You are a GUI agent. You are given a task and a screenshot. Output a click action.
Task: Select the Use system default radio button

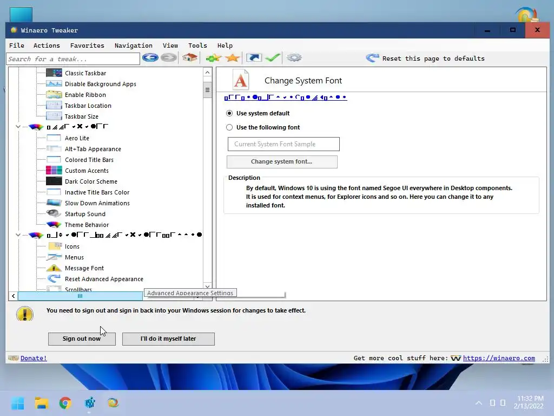pos(229,113)
